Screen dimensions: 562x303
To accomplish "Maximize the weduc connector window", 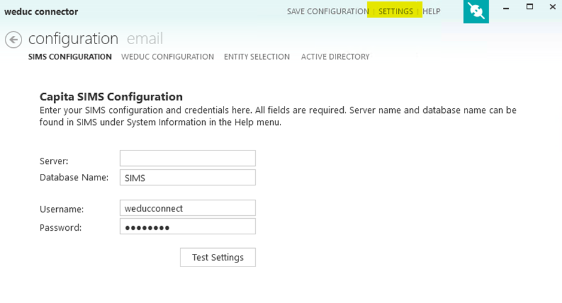I will [530, 7].
